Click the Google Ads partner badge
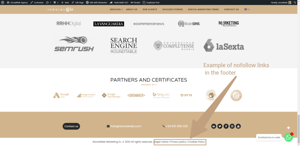This screenshot has width=300, height=146. 61,95
